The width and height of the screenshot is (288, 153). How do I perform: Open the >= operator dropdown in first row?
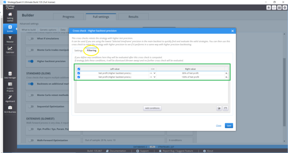coord(152,73)
